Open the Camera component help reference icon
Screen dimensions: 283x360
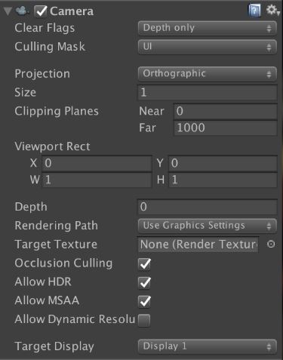pyautogui.click(x=254, y=11)
